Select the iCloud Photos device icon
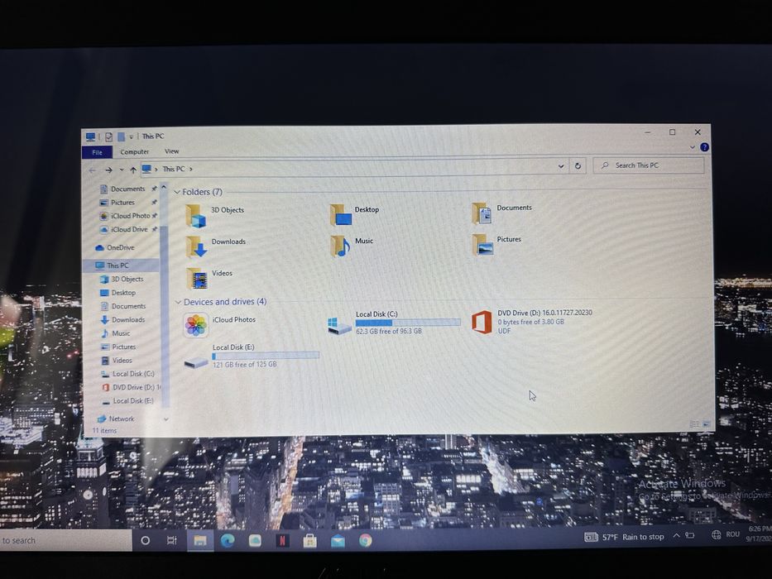 (x=196, y=325)
